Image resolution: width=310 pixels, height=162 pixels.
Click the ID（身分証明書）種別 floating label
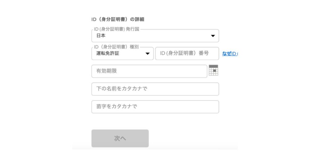point(116,47)
